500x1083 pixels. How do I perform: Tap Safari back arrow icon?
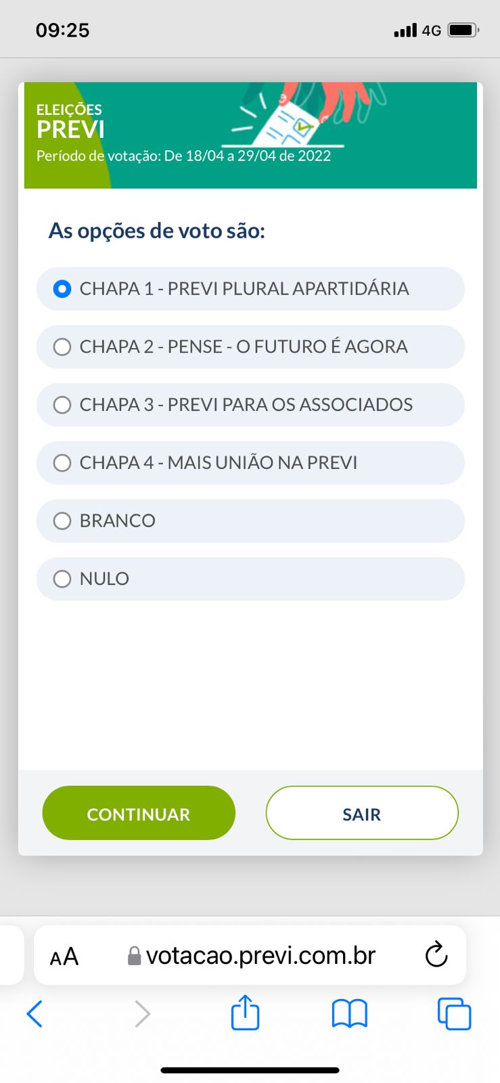pyautogui.click(x=35, y=1013)
